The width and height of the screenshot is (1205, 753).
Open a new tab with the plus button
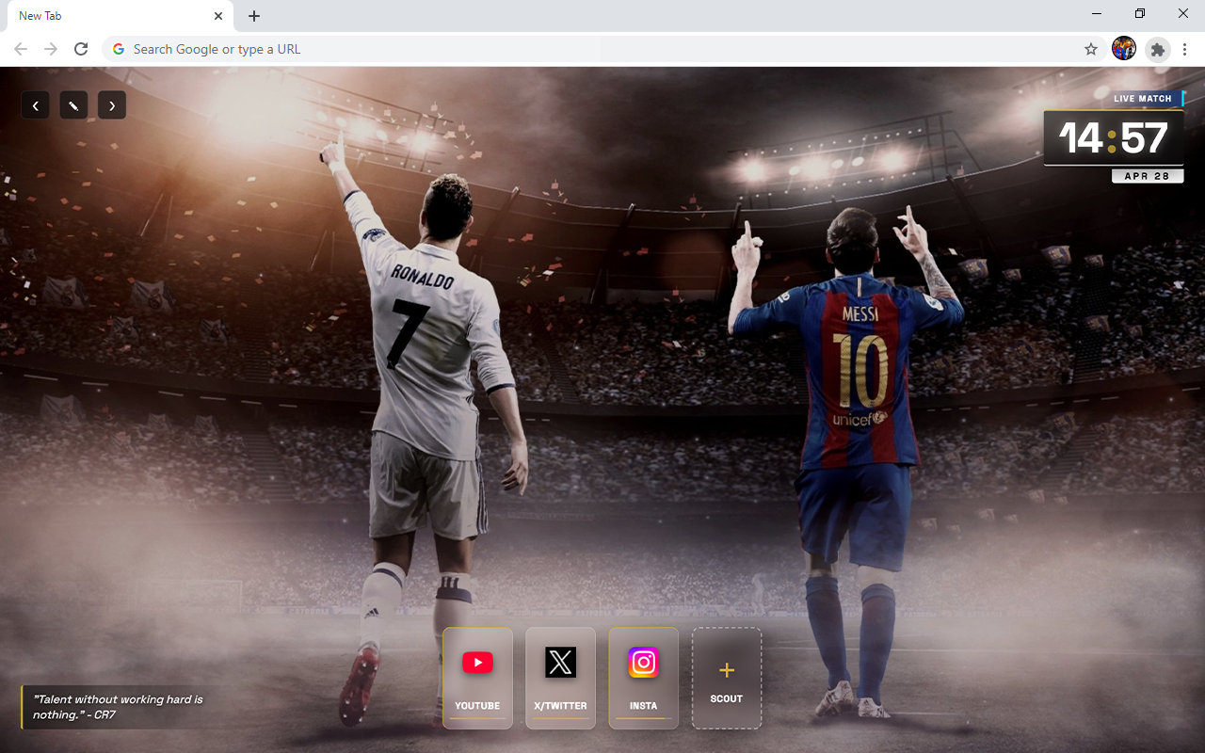254,16
